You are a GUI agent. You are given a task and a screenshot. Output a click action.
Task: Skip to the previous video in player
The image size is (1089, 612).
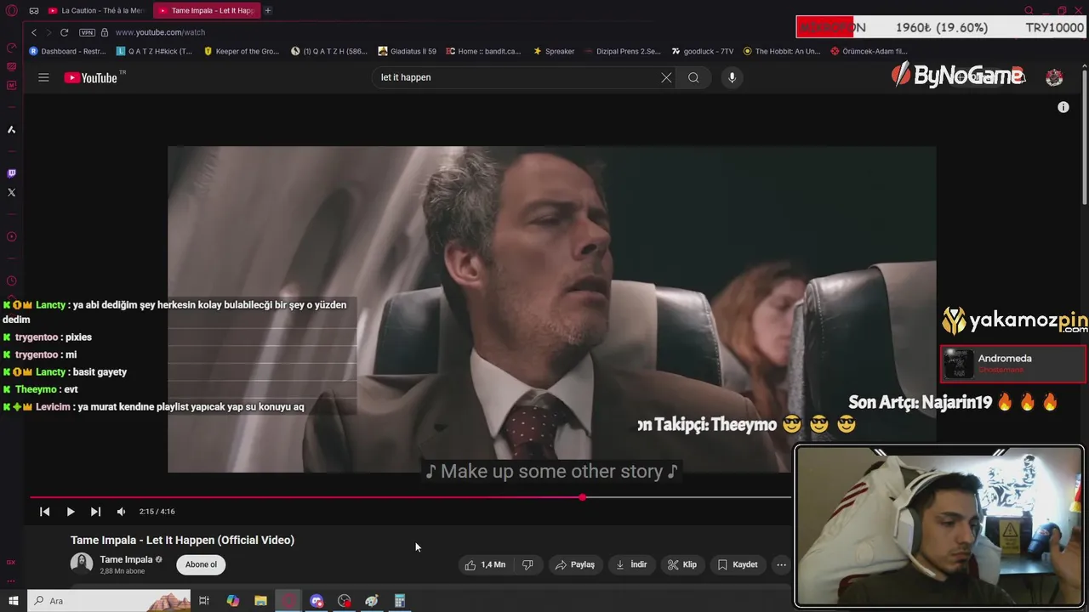45,512
